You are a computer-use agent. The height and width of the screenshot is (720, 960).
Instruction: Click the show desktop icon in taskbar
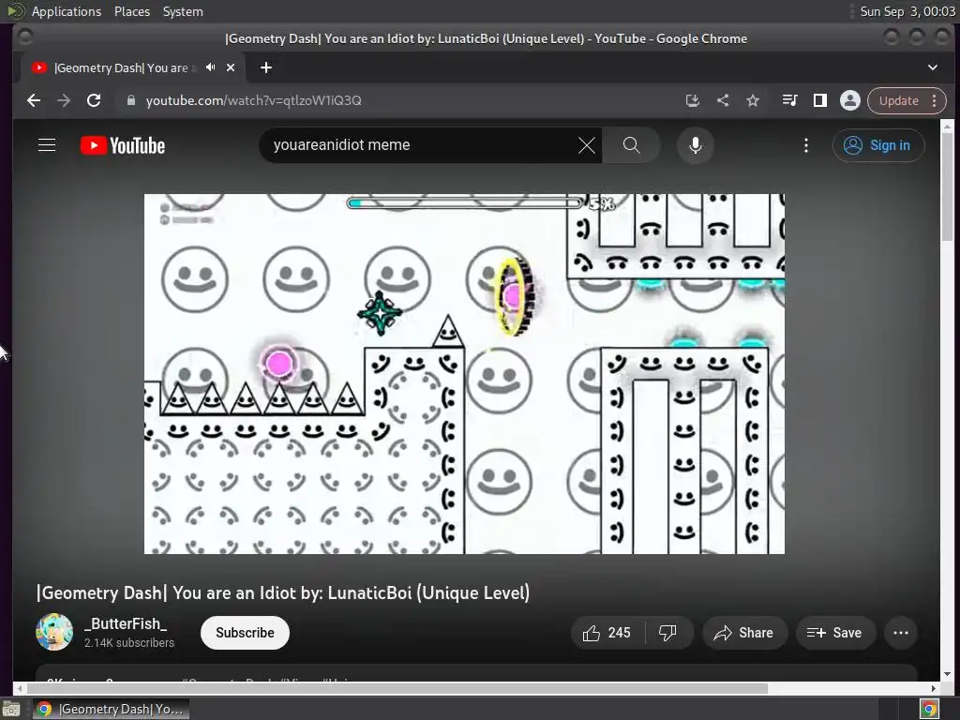tap(11, 709)
